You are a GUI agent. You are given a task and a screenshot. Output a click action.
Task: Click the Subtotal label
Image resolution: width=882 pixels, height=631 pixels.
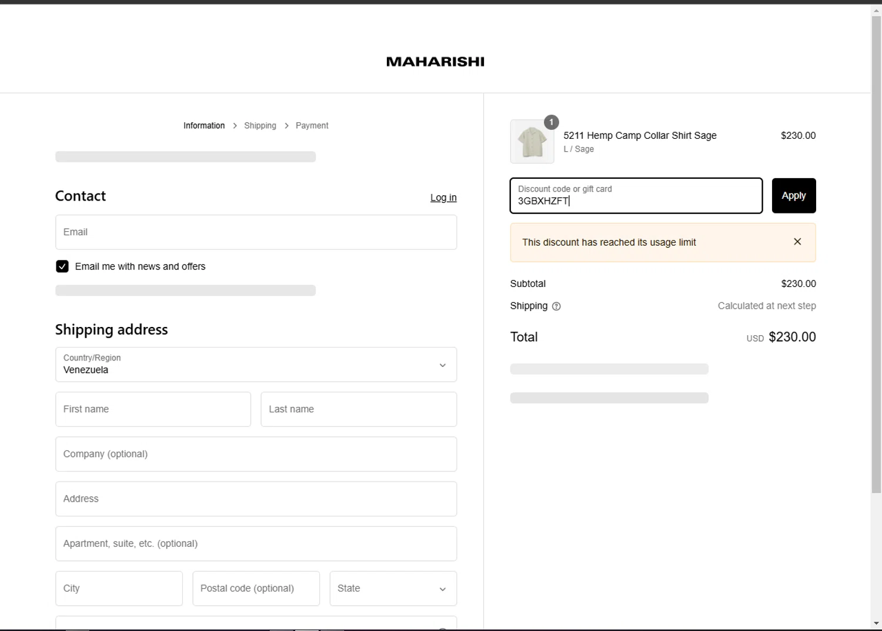[528, 283]
